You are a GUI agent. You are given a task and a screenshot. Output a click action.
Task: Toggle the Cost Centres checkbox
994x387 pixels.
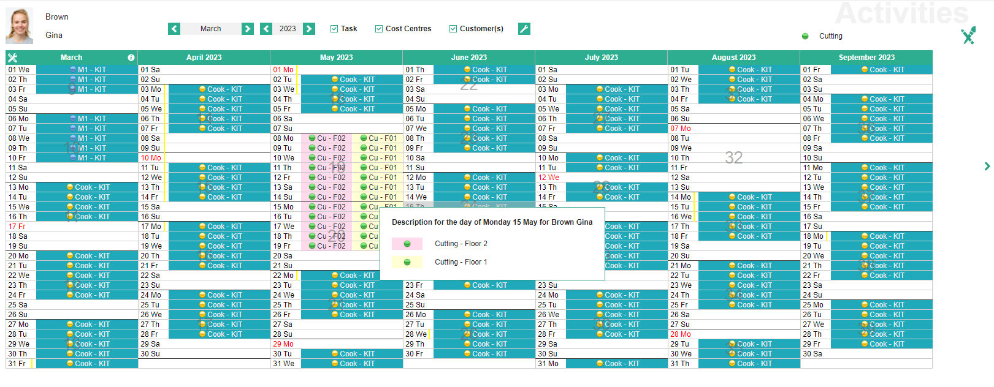[379, 29]
